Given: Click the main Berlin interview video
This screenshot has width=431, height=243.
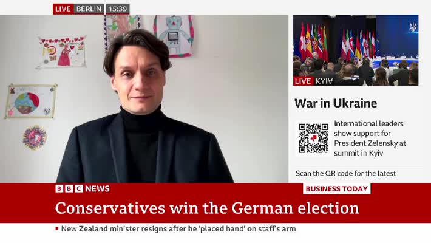Looking at the screenshot, I should [x=144, y=99].
